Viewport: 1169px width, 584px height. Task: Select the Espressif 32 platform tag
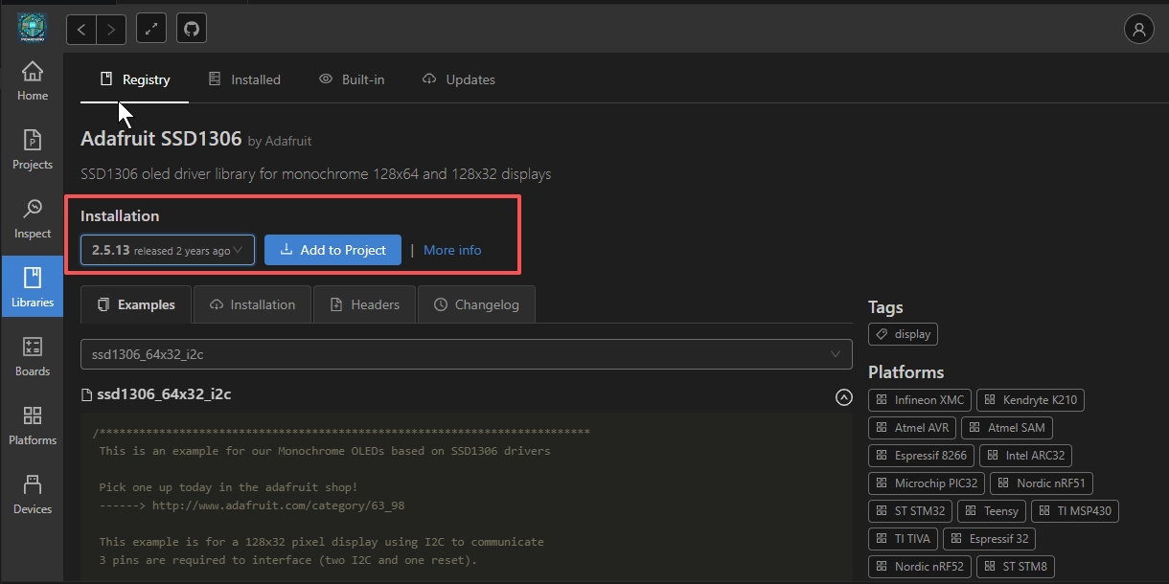pos(989,538)
